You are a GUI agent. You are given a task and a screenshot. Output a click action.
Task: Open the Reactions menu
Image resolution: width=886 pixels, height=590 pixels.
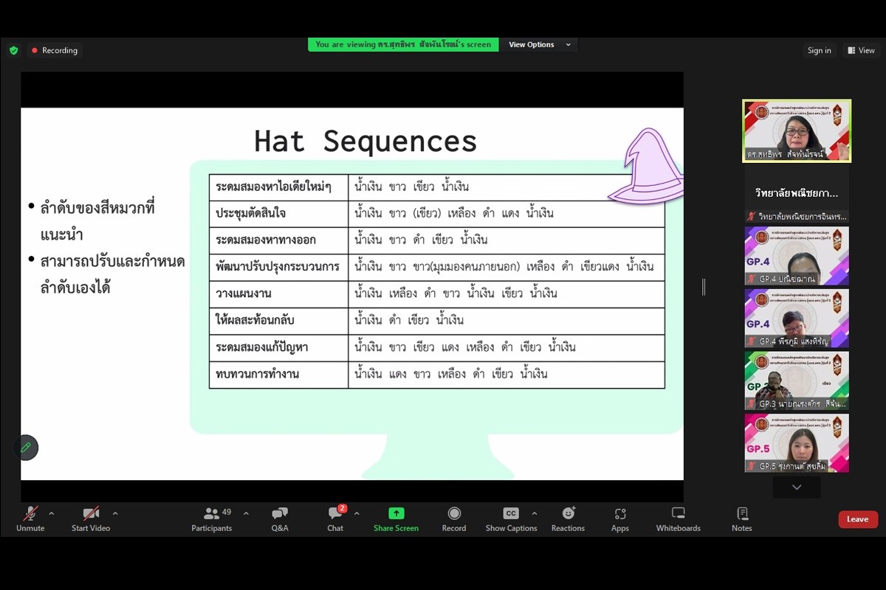point(568,513)
